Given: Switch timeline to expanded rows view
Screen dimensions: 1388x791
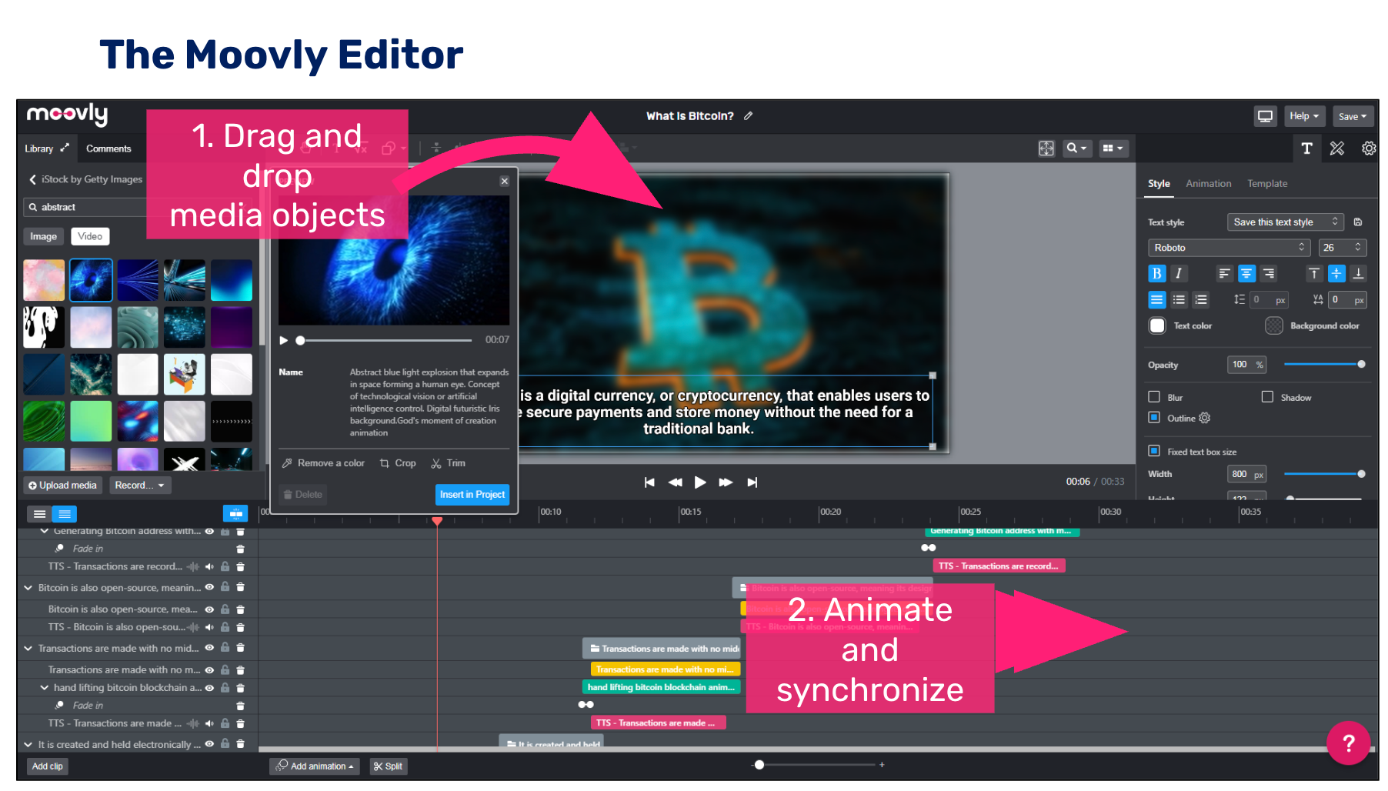Looking at the screenshot, I should (x=65, y=514).
